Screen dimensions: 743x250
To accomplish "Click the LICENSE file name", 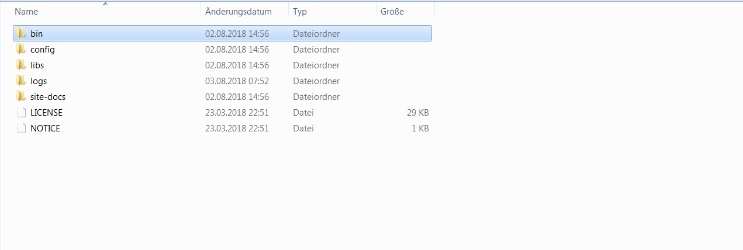I will [46, 112].
